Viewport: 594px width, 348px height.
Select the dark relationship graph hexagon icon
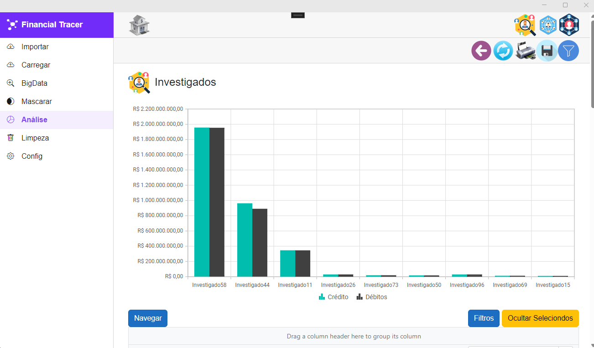[x=569, y=25]
